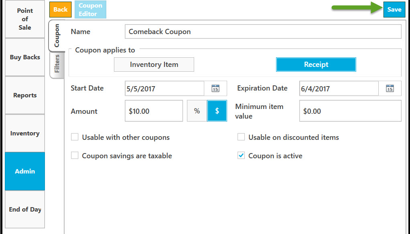The height and width of the screenshot is (234, 410).
Task: Go Back to previous screen
Action: point(61,9)
